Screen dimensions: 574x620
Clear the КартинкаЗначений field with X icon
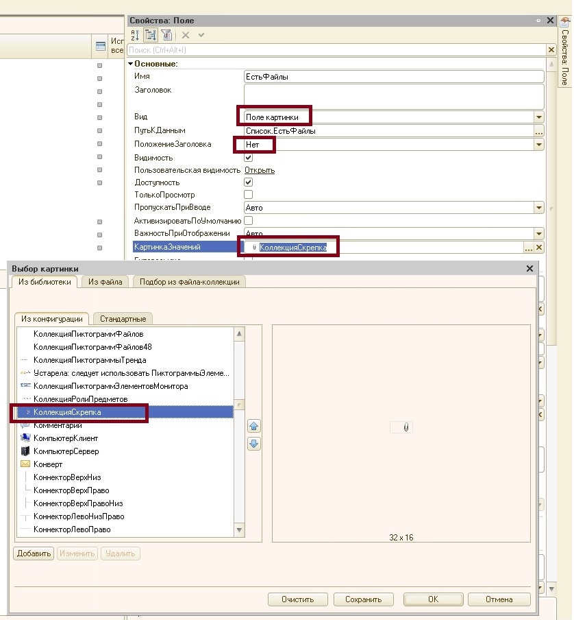539,248
